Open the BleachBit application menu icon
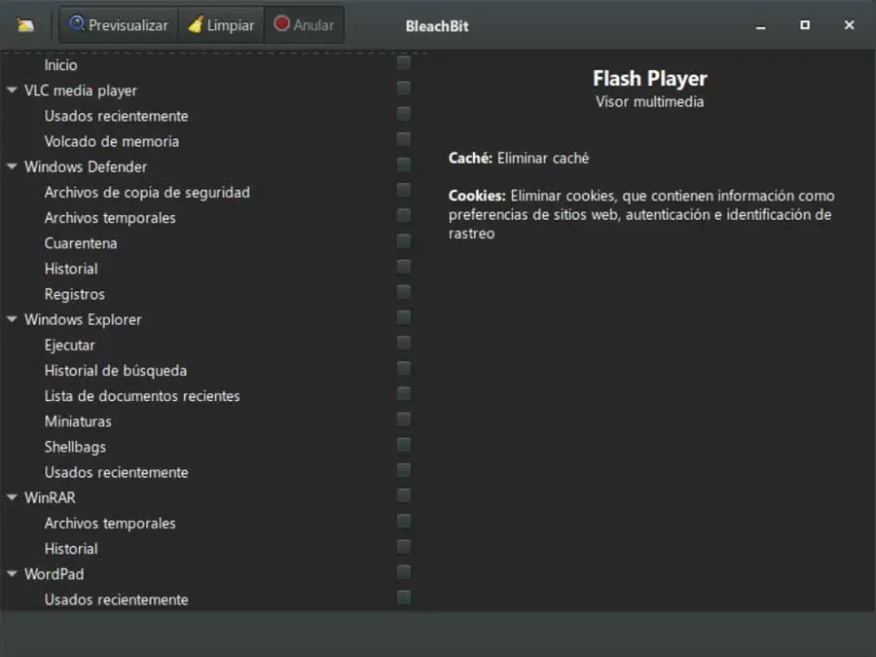Viewport: 876px width, 657px height. point(25,25)
